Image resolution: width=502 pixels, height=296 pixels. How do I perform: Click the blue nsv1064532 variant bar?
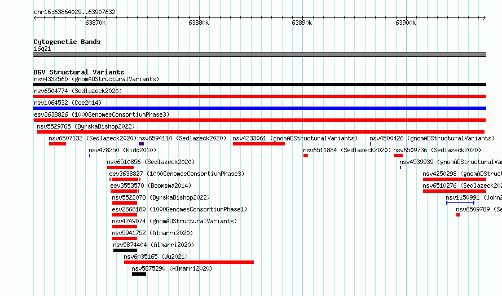pyautogui.click(x=259, y=108)
